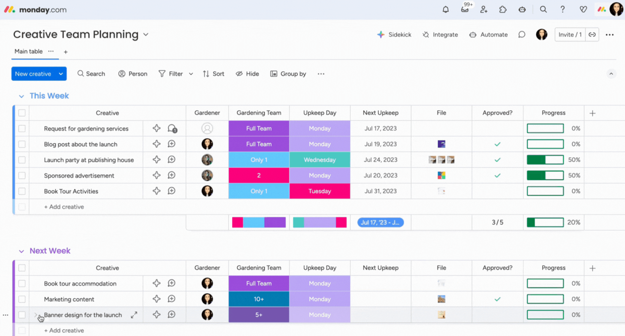Click the Tuesday status cell for Book Tour Activities
The height and width of the screenshot is (336, 625).
pos(320,191)
